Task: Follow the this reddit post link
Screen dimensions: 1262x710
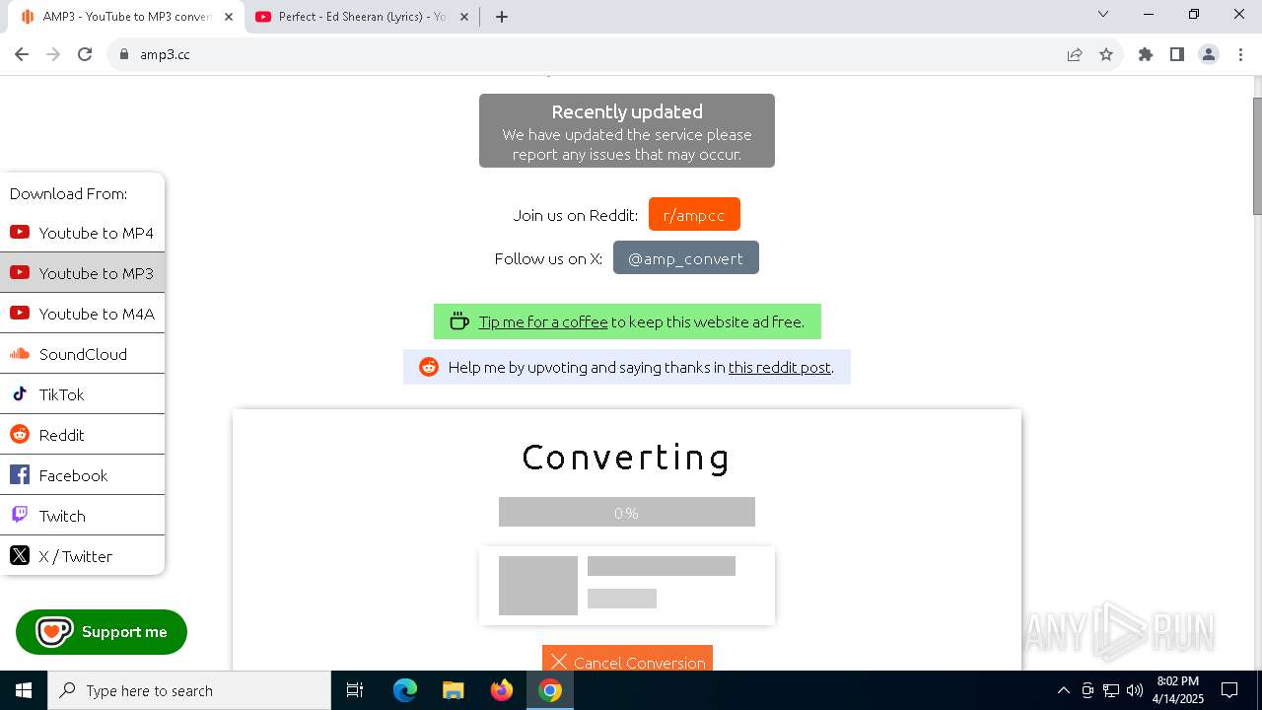Action: [780, 367]
